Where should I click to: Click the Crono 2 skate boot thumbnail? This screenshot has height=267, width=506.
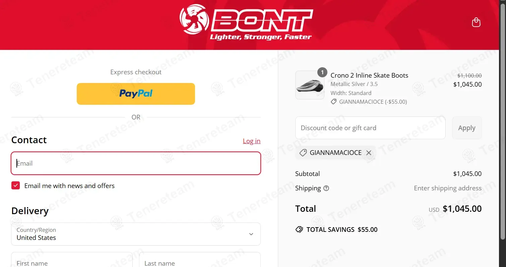(x=310, y=85)
